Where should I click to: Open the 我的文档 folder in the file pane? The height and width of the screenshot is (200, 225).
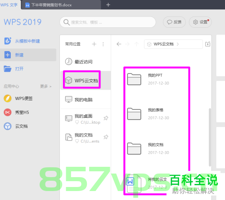(x=134, y=148)
